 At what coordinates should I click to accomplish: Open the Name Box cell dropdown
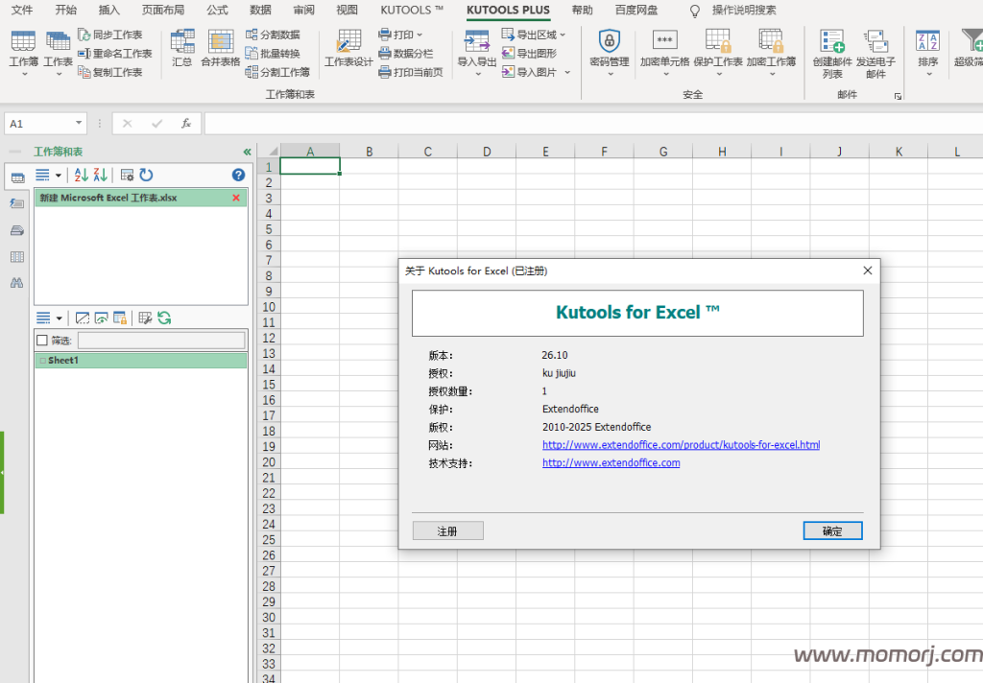click(79, 124)
